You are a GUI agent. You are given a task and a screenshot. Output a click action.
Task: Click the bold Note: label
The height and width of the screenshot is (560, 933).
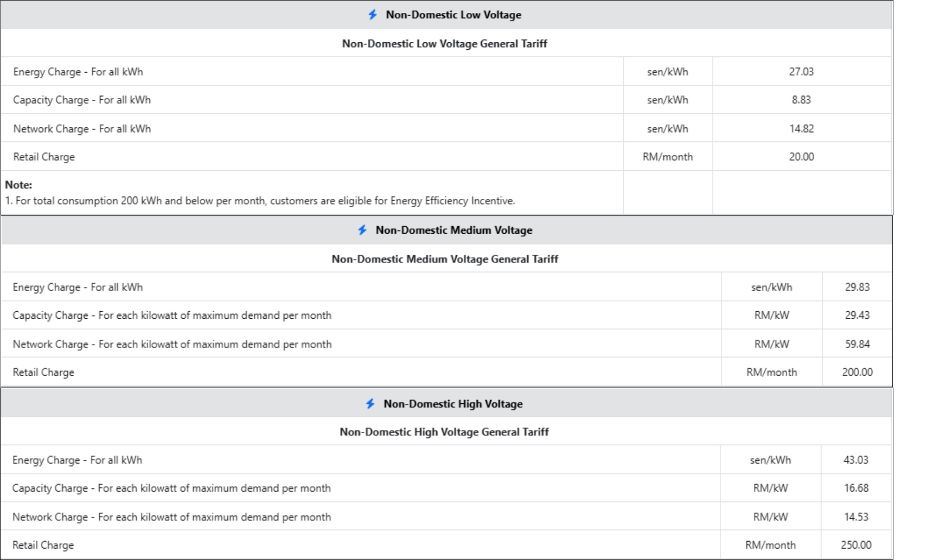tap(18, 185)
